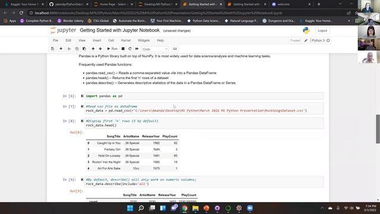Open File Explorer from the taskbar

coord(195,208)
